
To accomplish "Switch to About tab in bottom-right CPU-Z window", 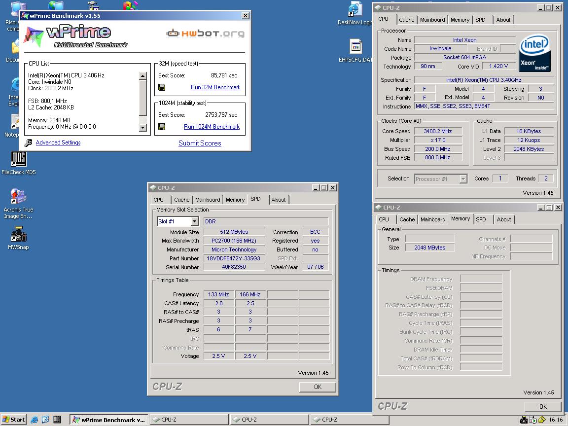I will point(504,219).
